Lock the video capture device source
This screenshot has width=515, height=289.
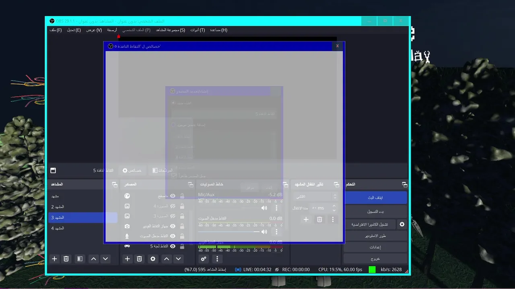pos(182,226)
